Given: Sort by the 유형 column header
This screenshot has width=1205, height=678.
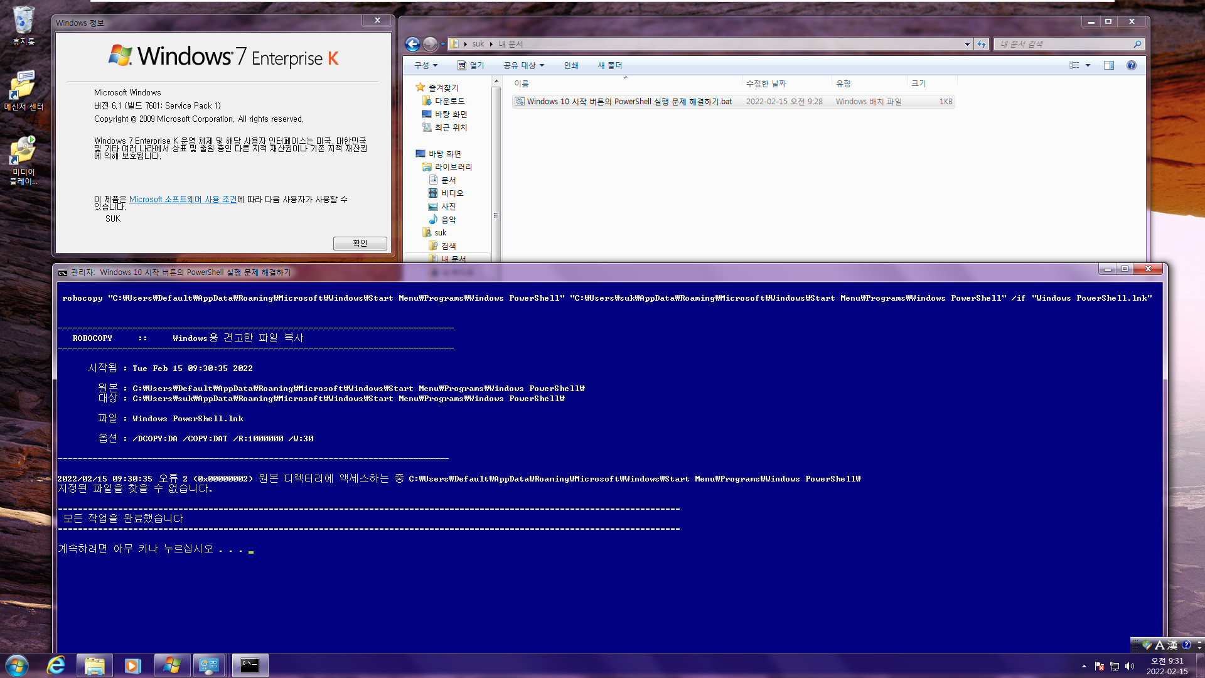Looking at the screenshot, I should (x=870, y=83).
